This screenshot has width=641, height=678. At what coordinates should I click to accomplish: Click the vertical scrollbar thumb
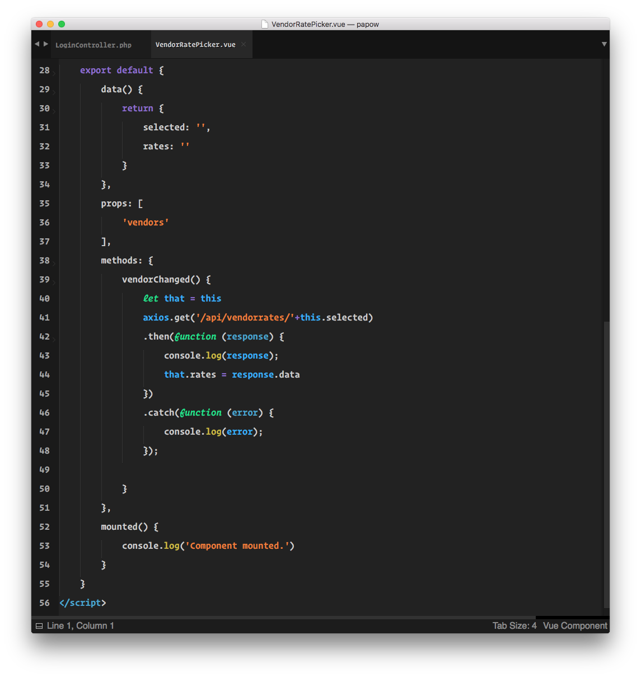coord(606,464)
